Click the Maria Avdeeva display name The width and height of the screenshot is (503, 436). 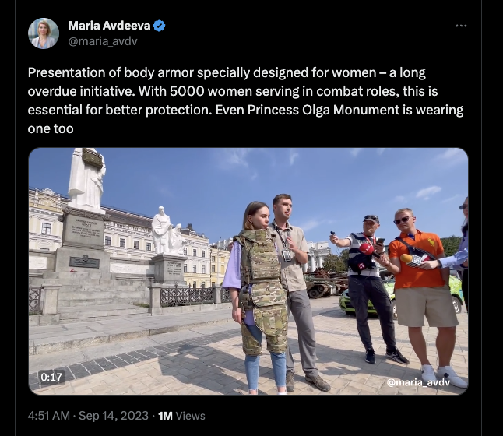tap(109, 26)
